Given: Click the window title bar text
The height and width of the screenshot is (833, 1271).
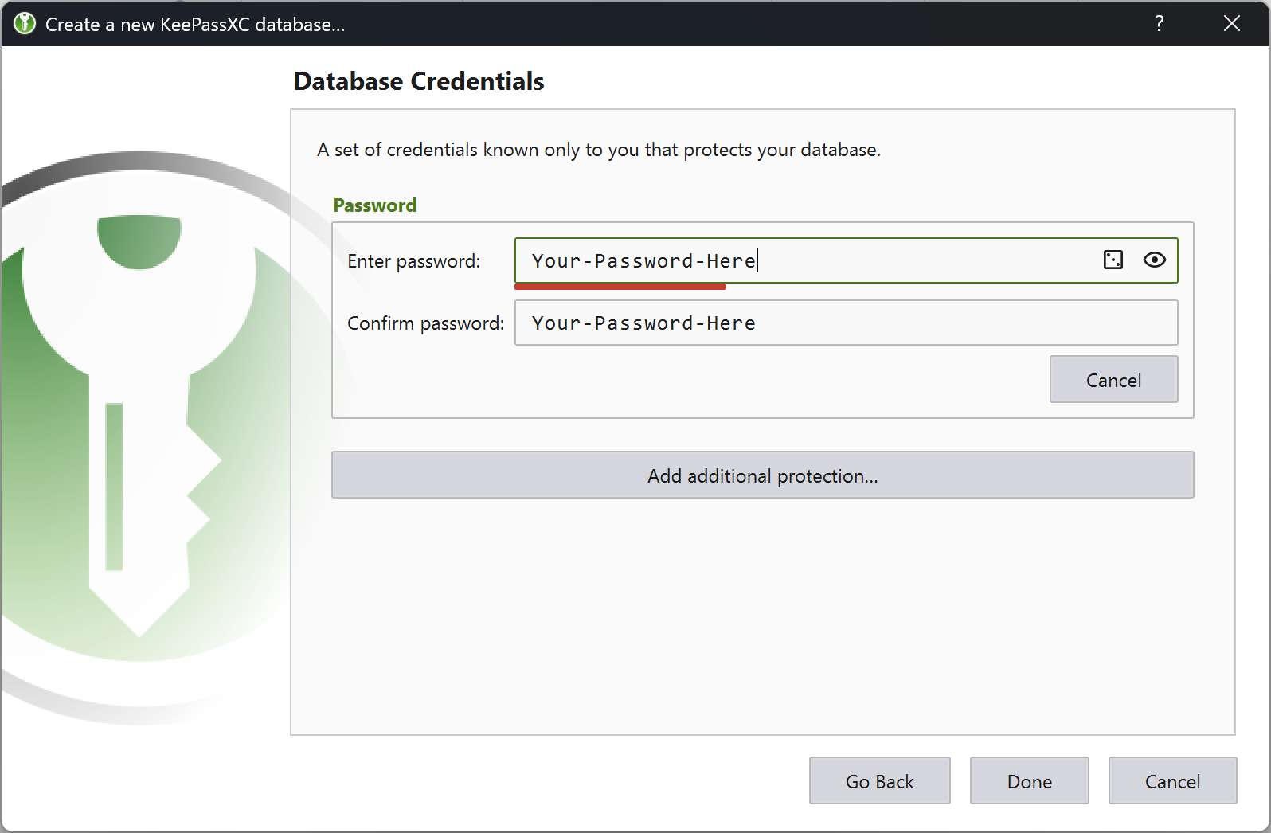Looking at the screenshot, I should (195, 25).
